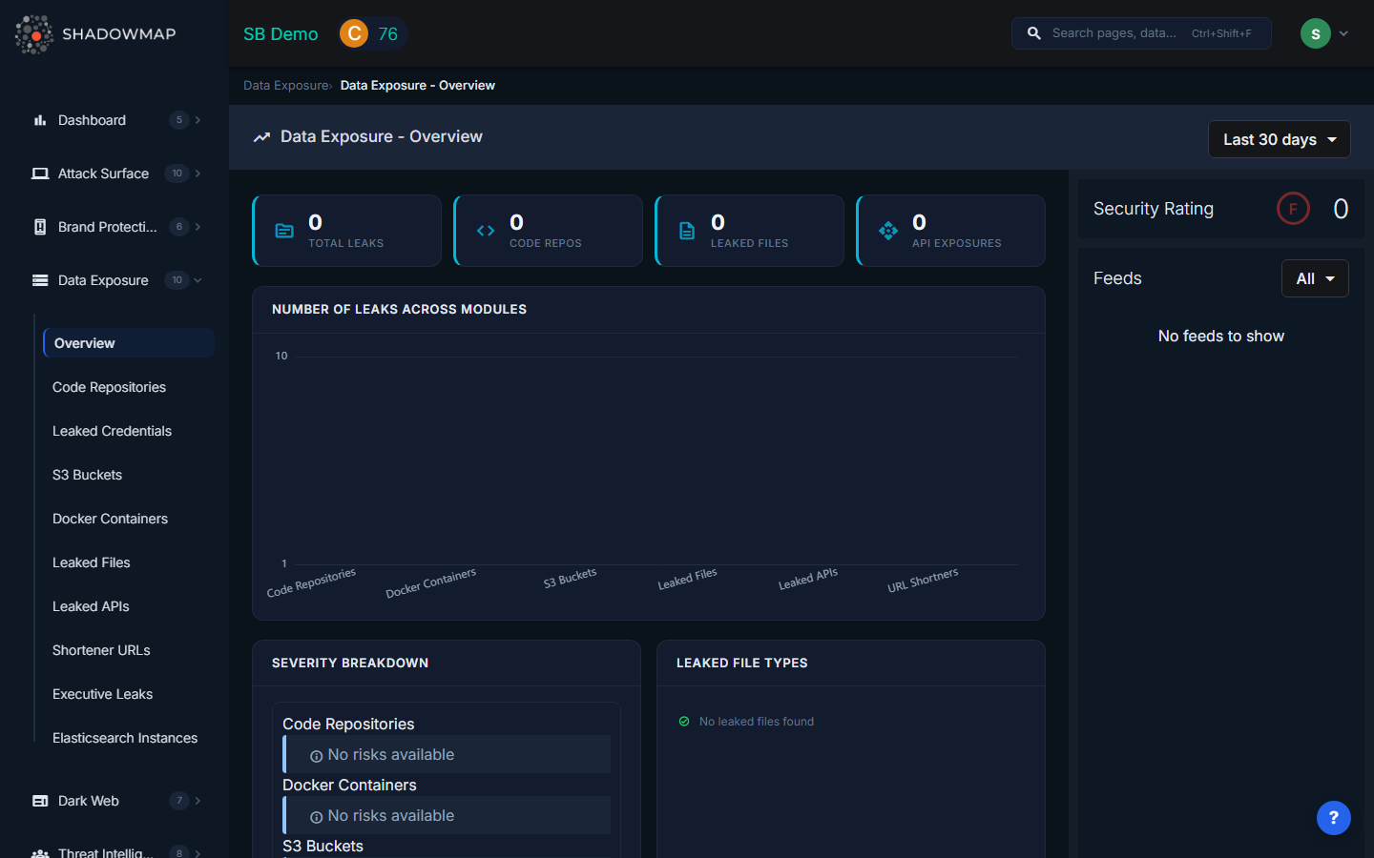
Task: Click the search pages input field
Action: pyautogui.click(x=1140, y=32)
